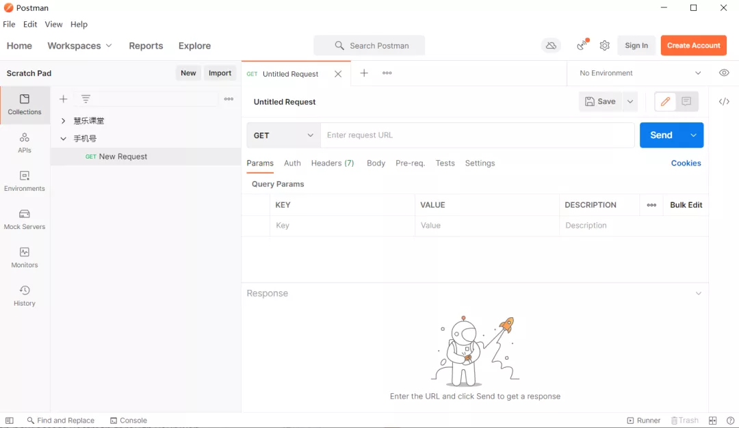The height and width of the screenshot is (428, 739).
Task: Open the Trash
Action: click(685, 420)
